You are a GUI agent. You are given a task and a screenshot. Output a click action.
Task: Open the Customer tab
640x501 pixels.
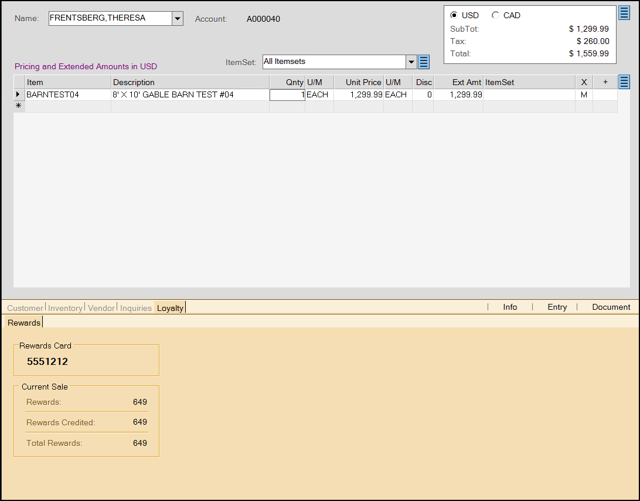point(25,308)
